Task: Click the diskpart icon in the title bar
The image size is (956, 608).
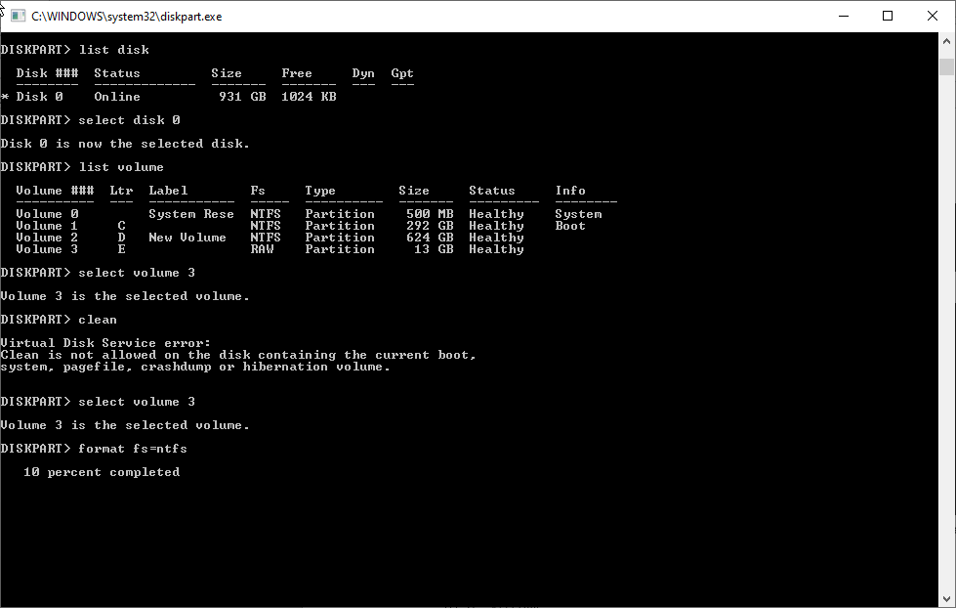Action: click(16, 16)
